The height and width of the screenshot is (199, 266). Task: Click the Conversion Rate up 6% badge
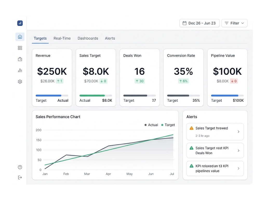coord(183,81)
